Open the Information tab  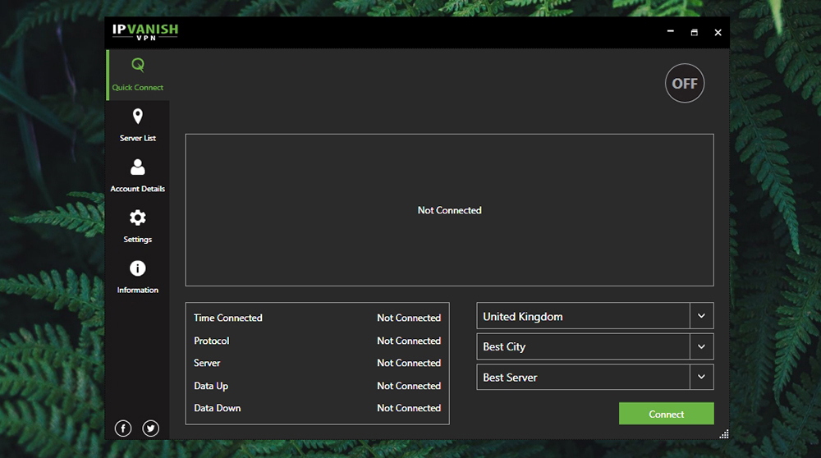pyautogui.click(x=138, y=278)
